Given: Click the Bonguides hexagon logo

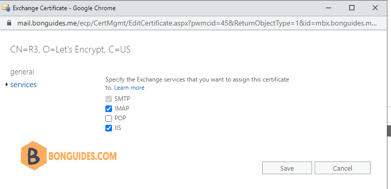Looking at the screenshot, I should [x=34, y=155].
